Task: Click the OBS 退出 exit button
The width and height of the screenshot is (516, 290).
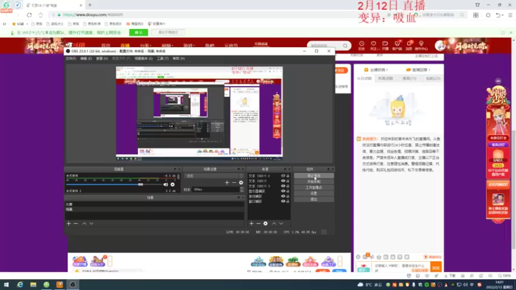Action: point(313,199)
